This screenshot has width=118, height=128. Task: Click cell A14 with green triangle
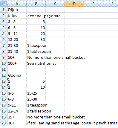point(17,87)
